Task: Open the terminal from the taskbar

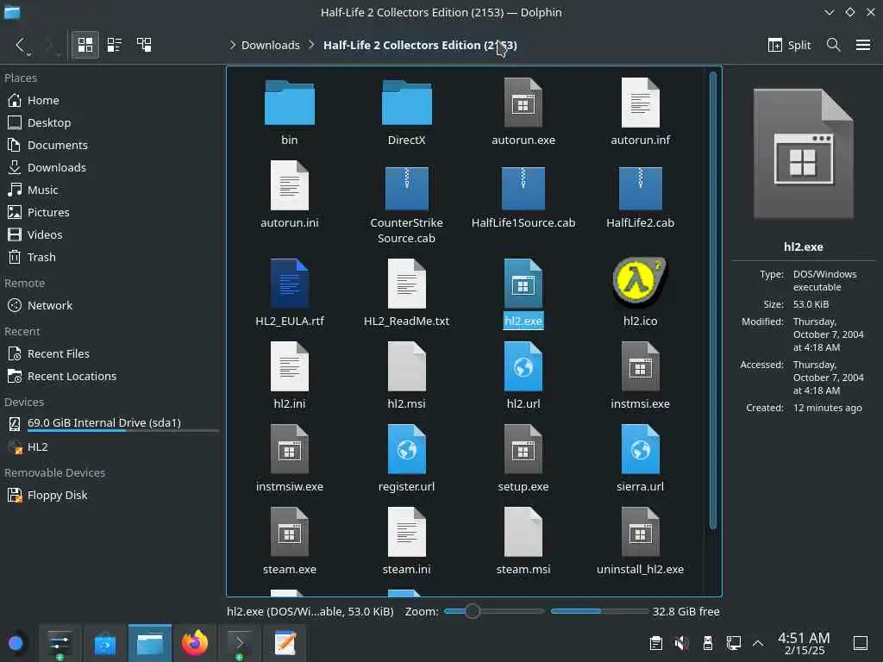Action: tap(239, 643)
